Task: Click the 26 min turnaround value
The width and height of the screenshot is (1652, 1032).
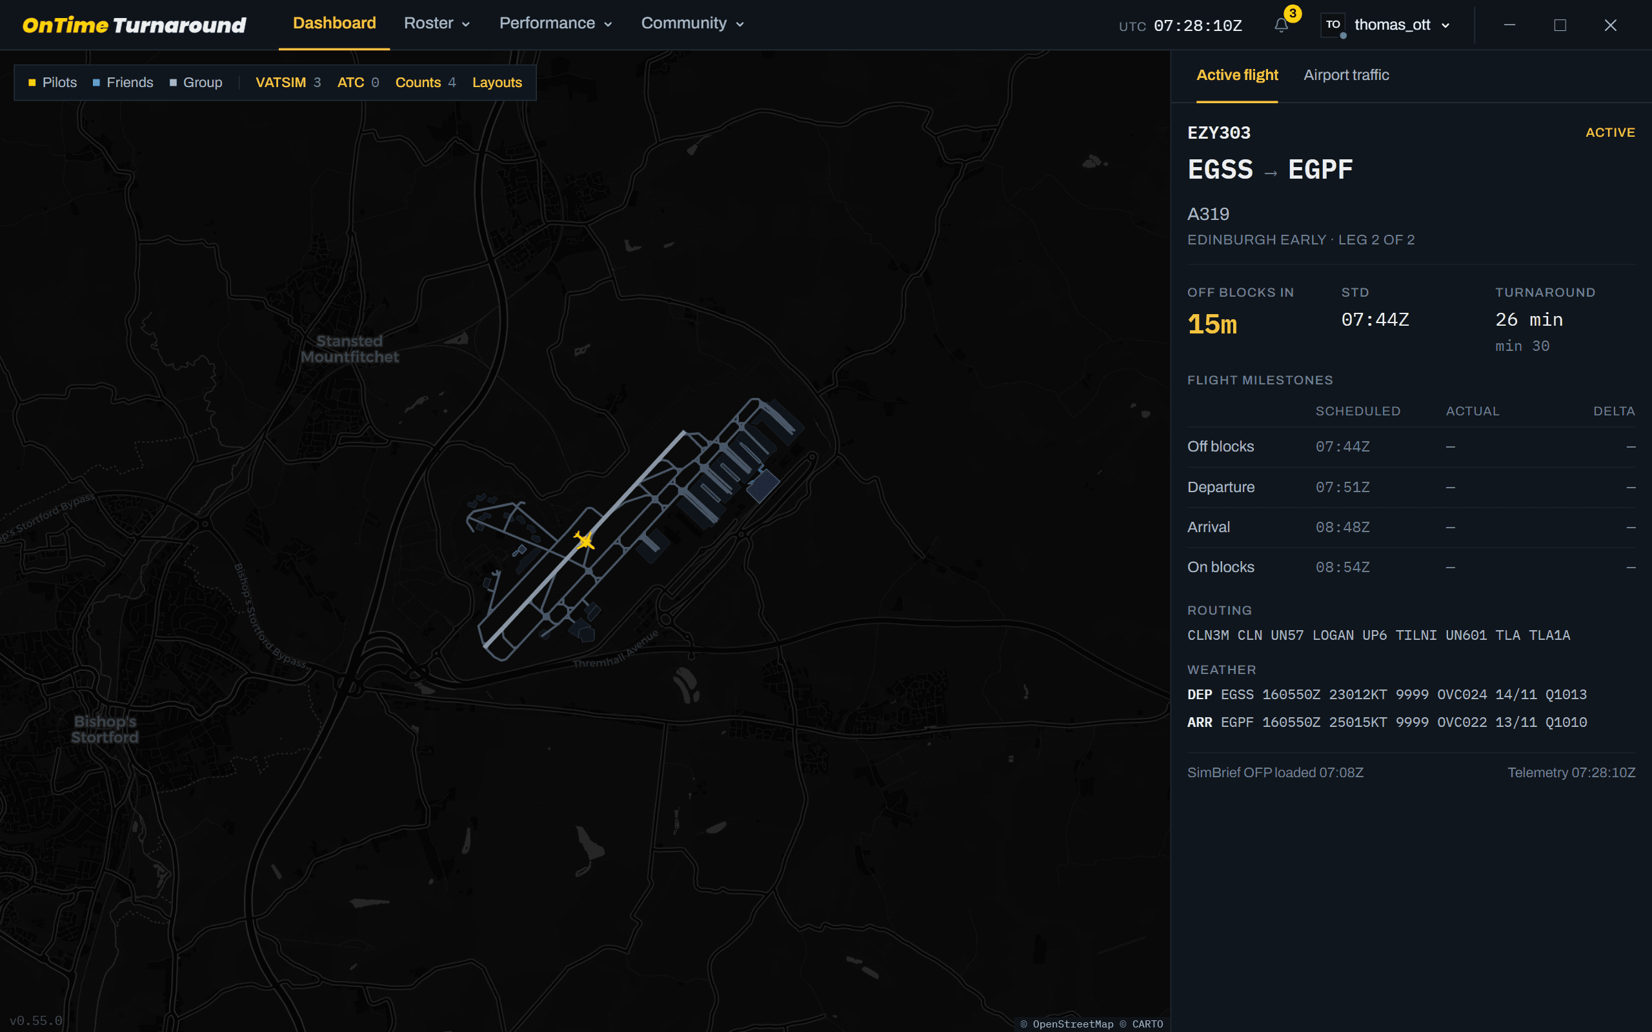Action: (x=1529, y=319)
